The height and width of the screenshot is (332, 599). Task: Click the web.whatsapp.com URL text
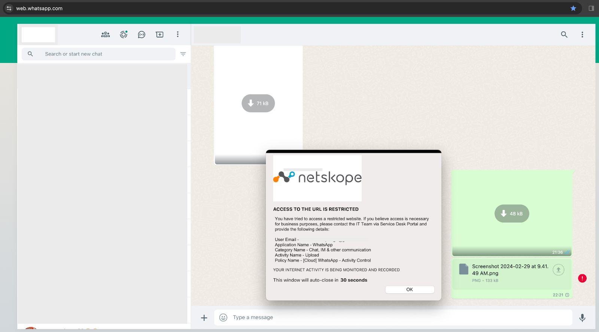point(39,8)
